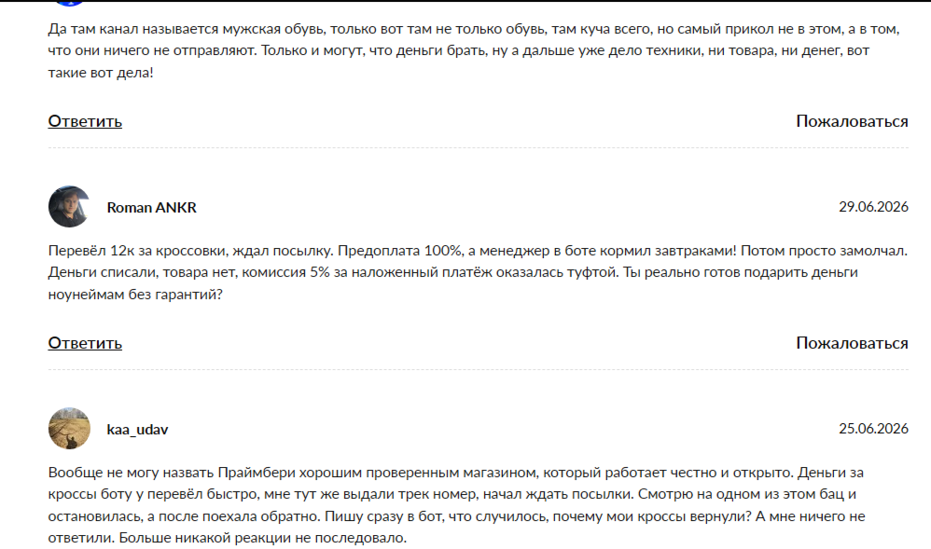
Task: Click kaa_udav's review starting «Вообще не могу»
Action: pos(456,505)
